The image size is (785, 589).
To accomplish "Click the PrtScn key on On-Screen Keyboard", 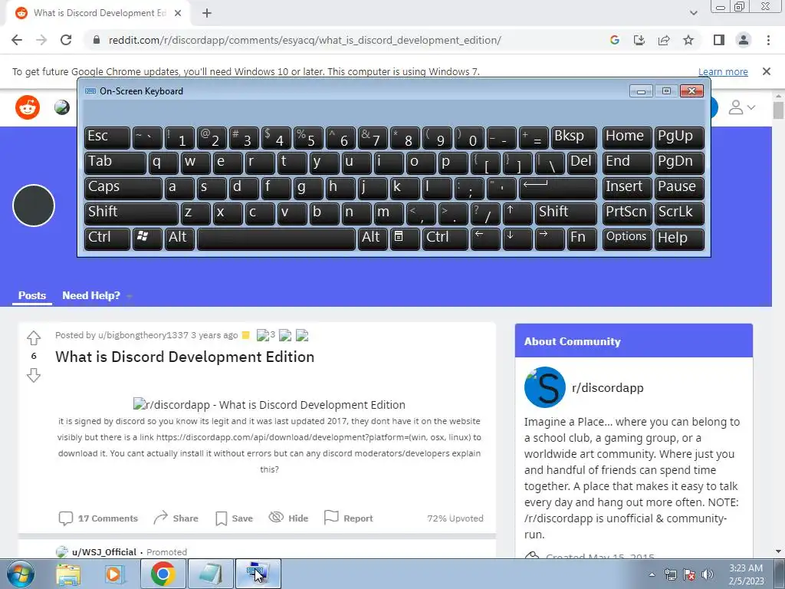I will (627, 213).
